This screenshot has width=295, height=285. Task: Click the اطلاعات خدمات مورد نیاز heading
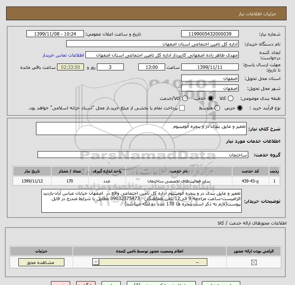253,141
